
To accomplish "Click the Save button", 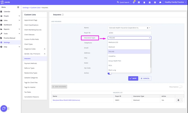I will point(133,78).
